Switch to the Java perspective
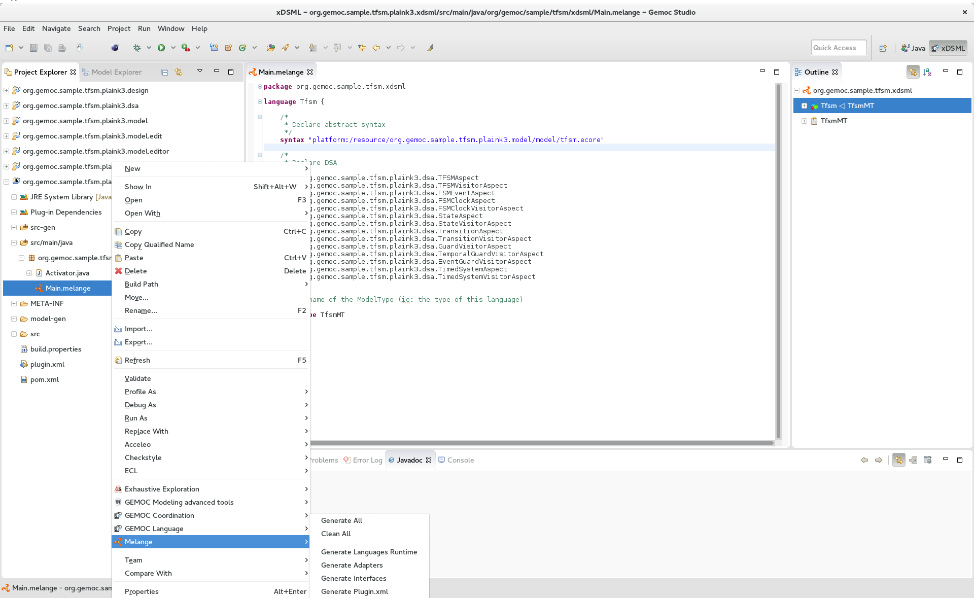This screenshot has width=974, height=598. coord(913,48)
